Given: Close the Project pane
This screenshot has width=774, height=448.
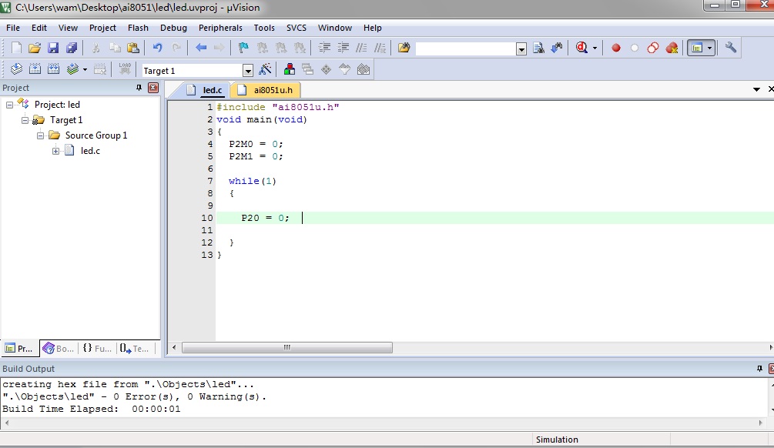Looking at the screenshot, I should [x=152, y=88].
